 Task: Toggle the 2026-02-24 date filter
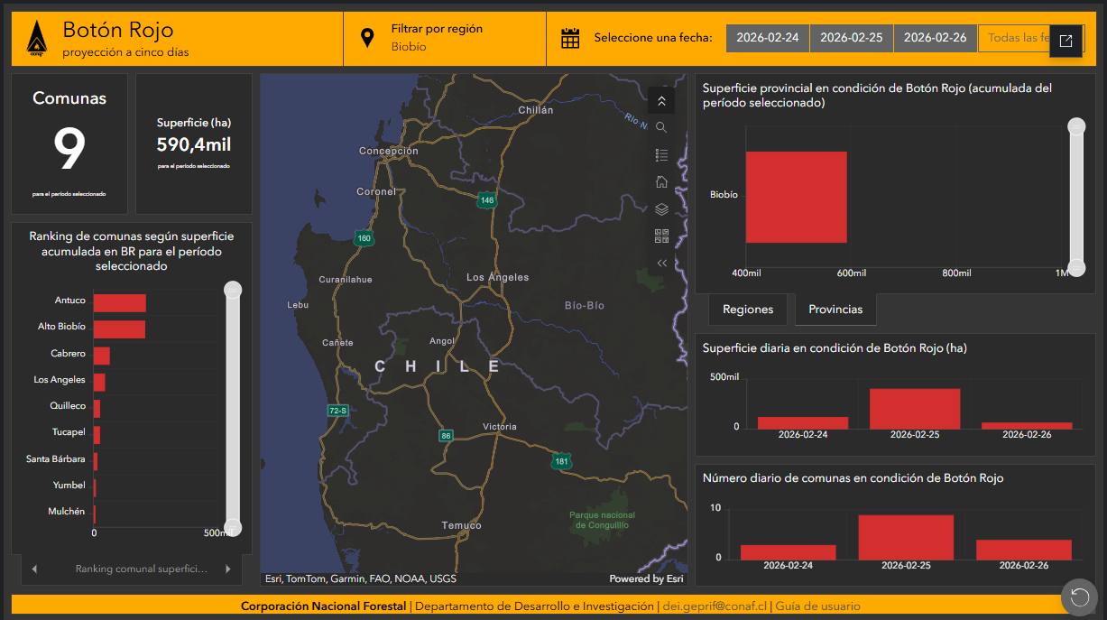point(767,38)
